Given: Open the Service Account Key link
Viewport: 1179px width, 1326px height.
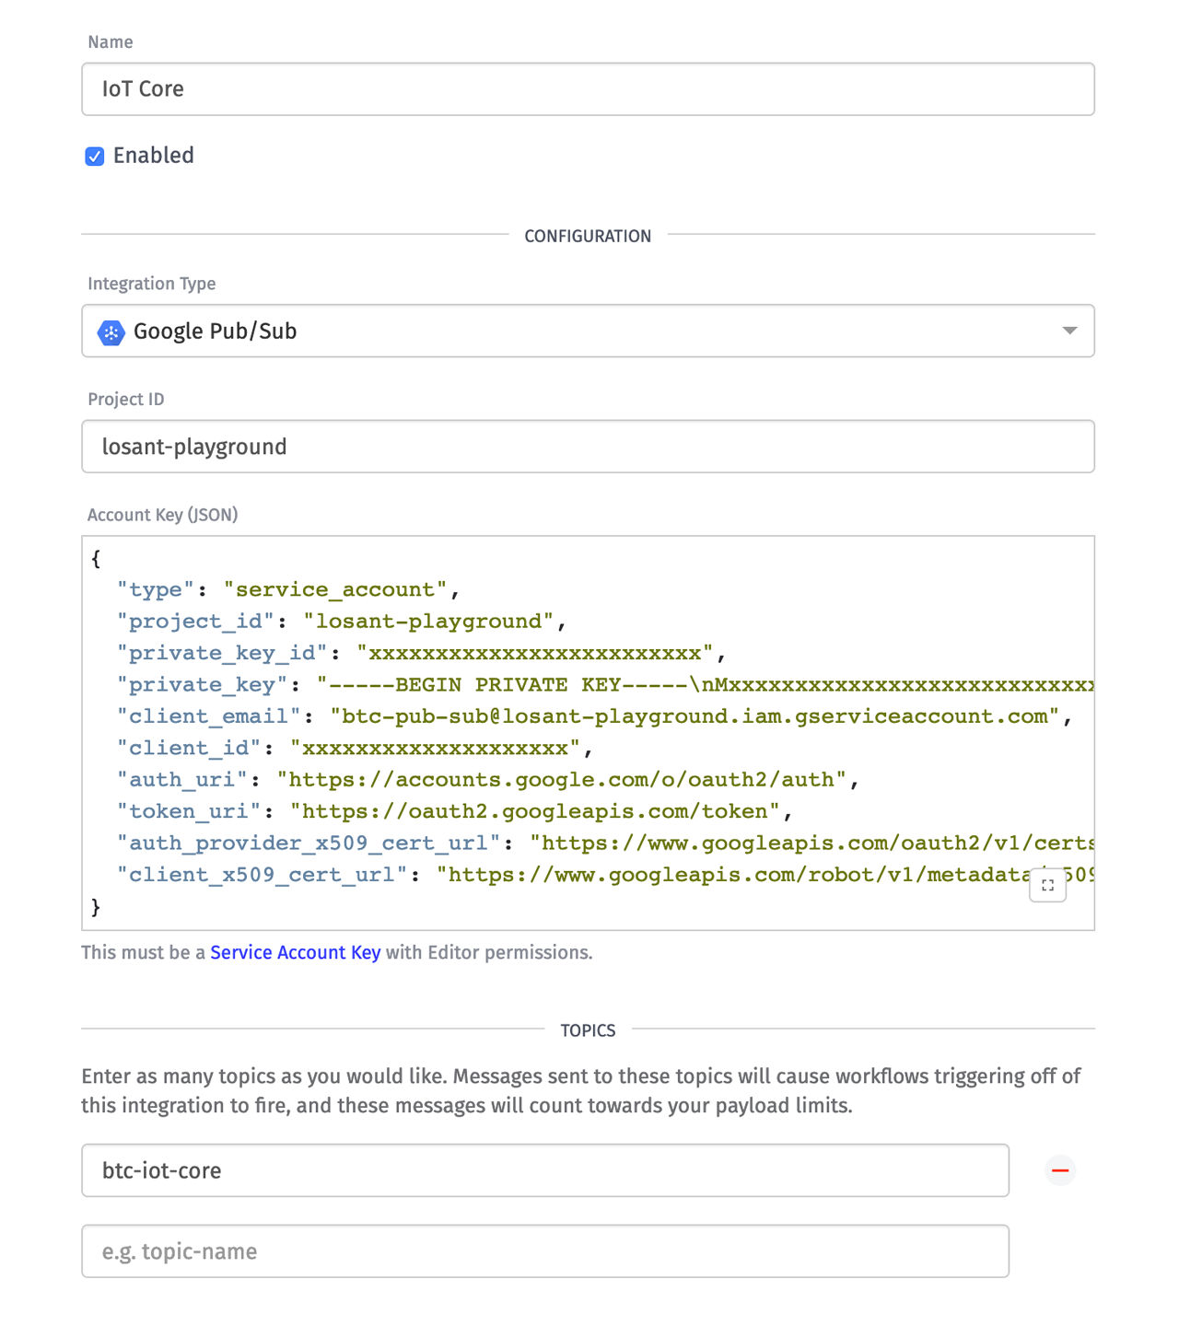Looking at the screenshot, I should click(x=295, y=952).
